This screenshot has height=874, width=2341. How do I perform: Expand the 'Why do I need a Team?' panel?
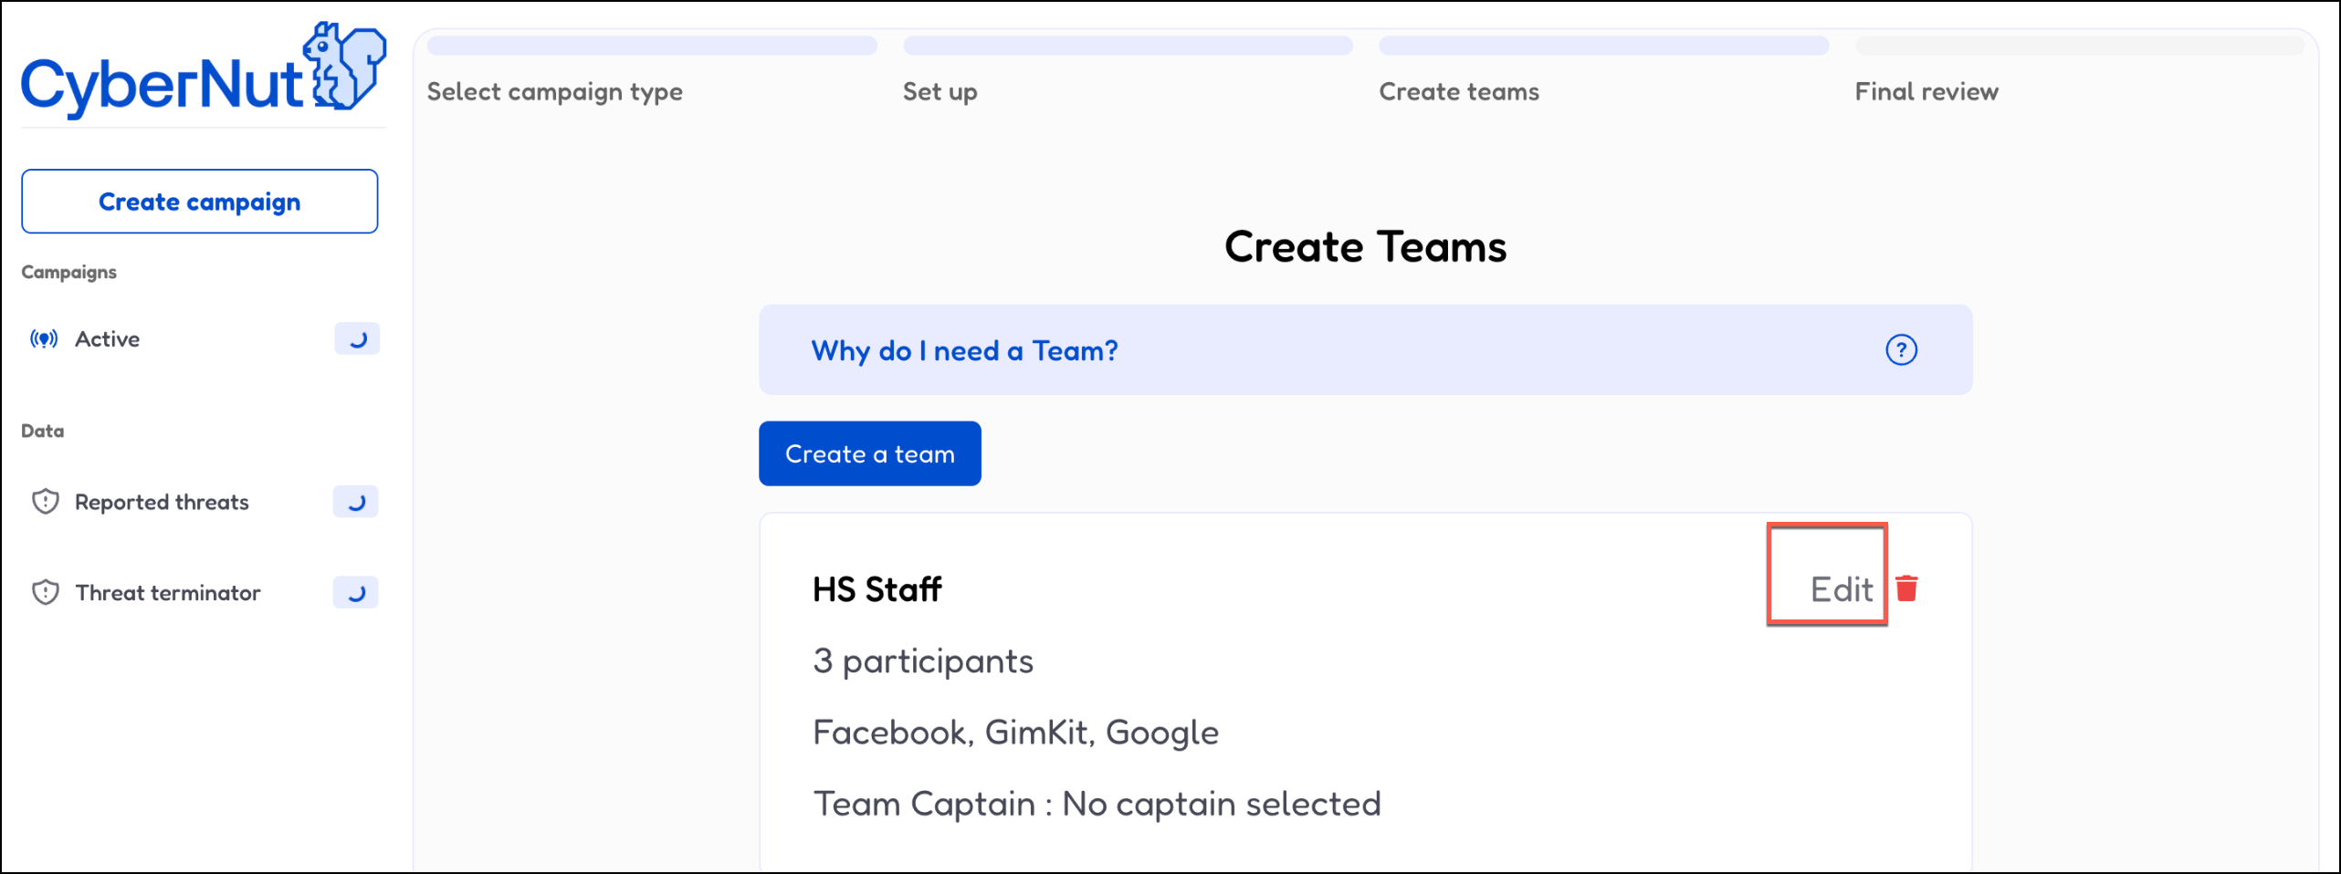click(x=963, y=350)
